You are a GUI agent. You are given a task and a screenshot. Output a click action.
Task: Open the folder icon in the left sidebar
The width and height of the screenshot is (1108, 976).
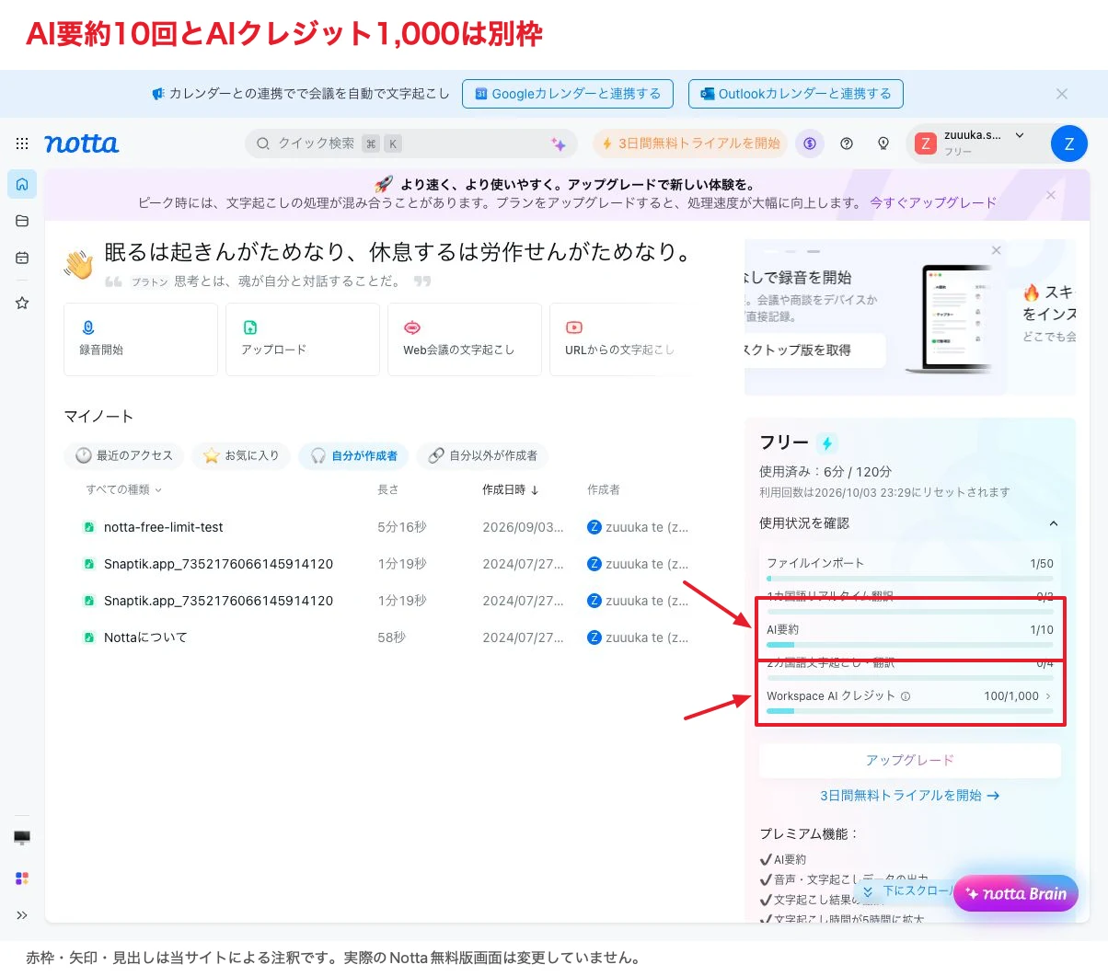point(22,221)
